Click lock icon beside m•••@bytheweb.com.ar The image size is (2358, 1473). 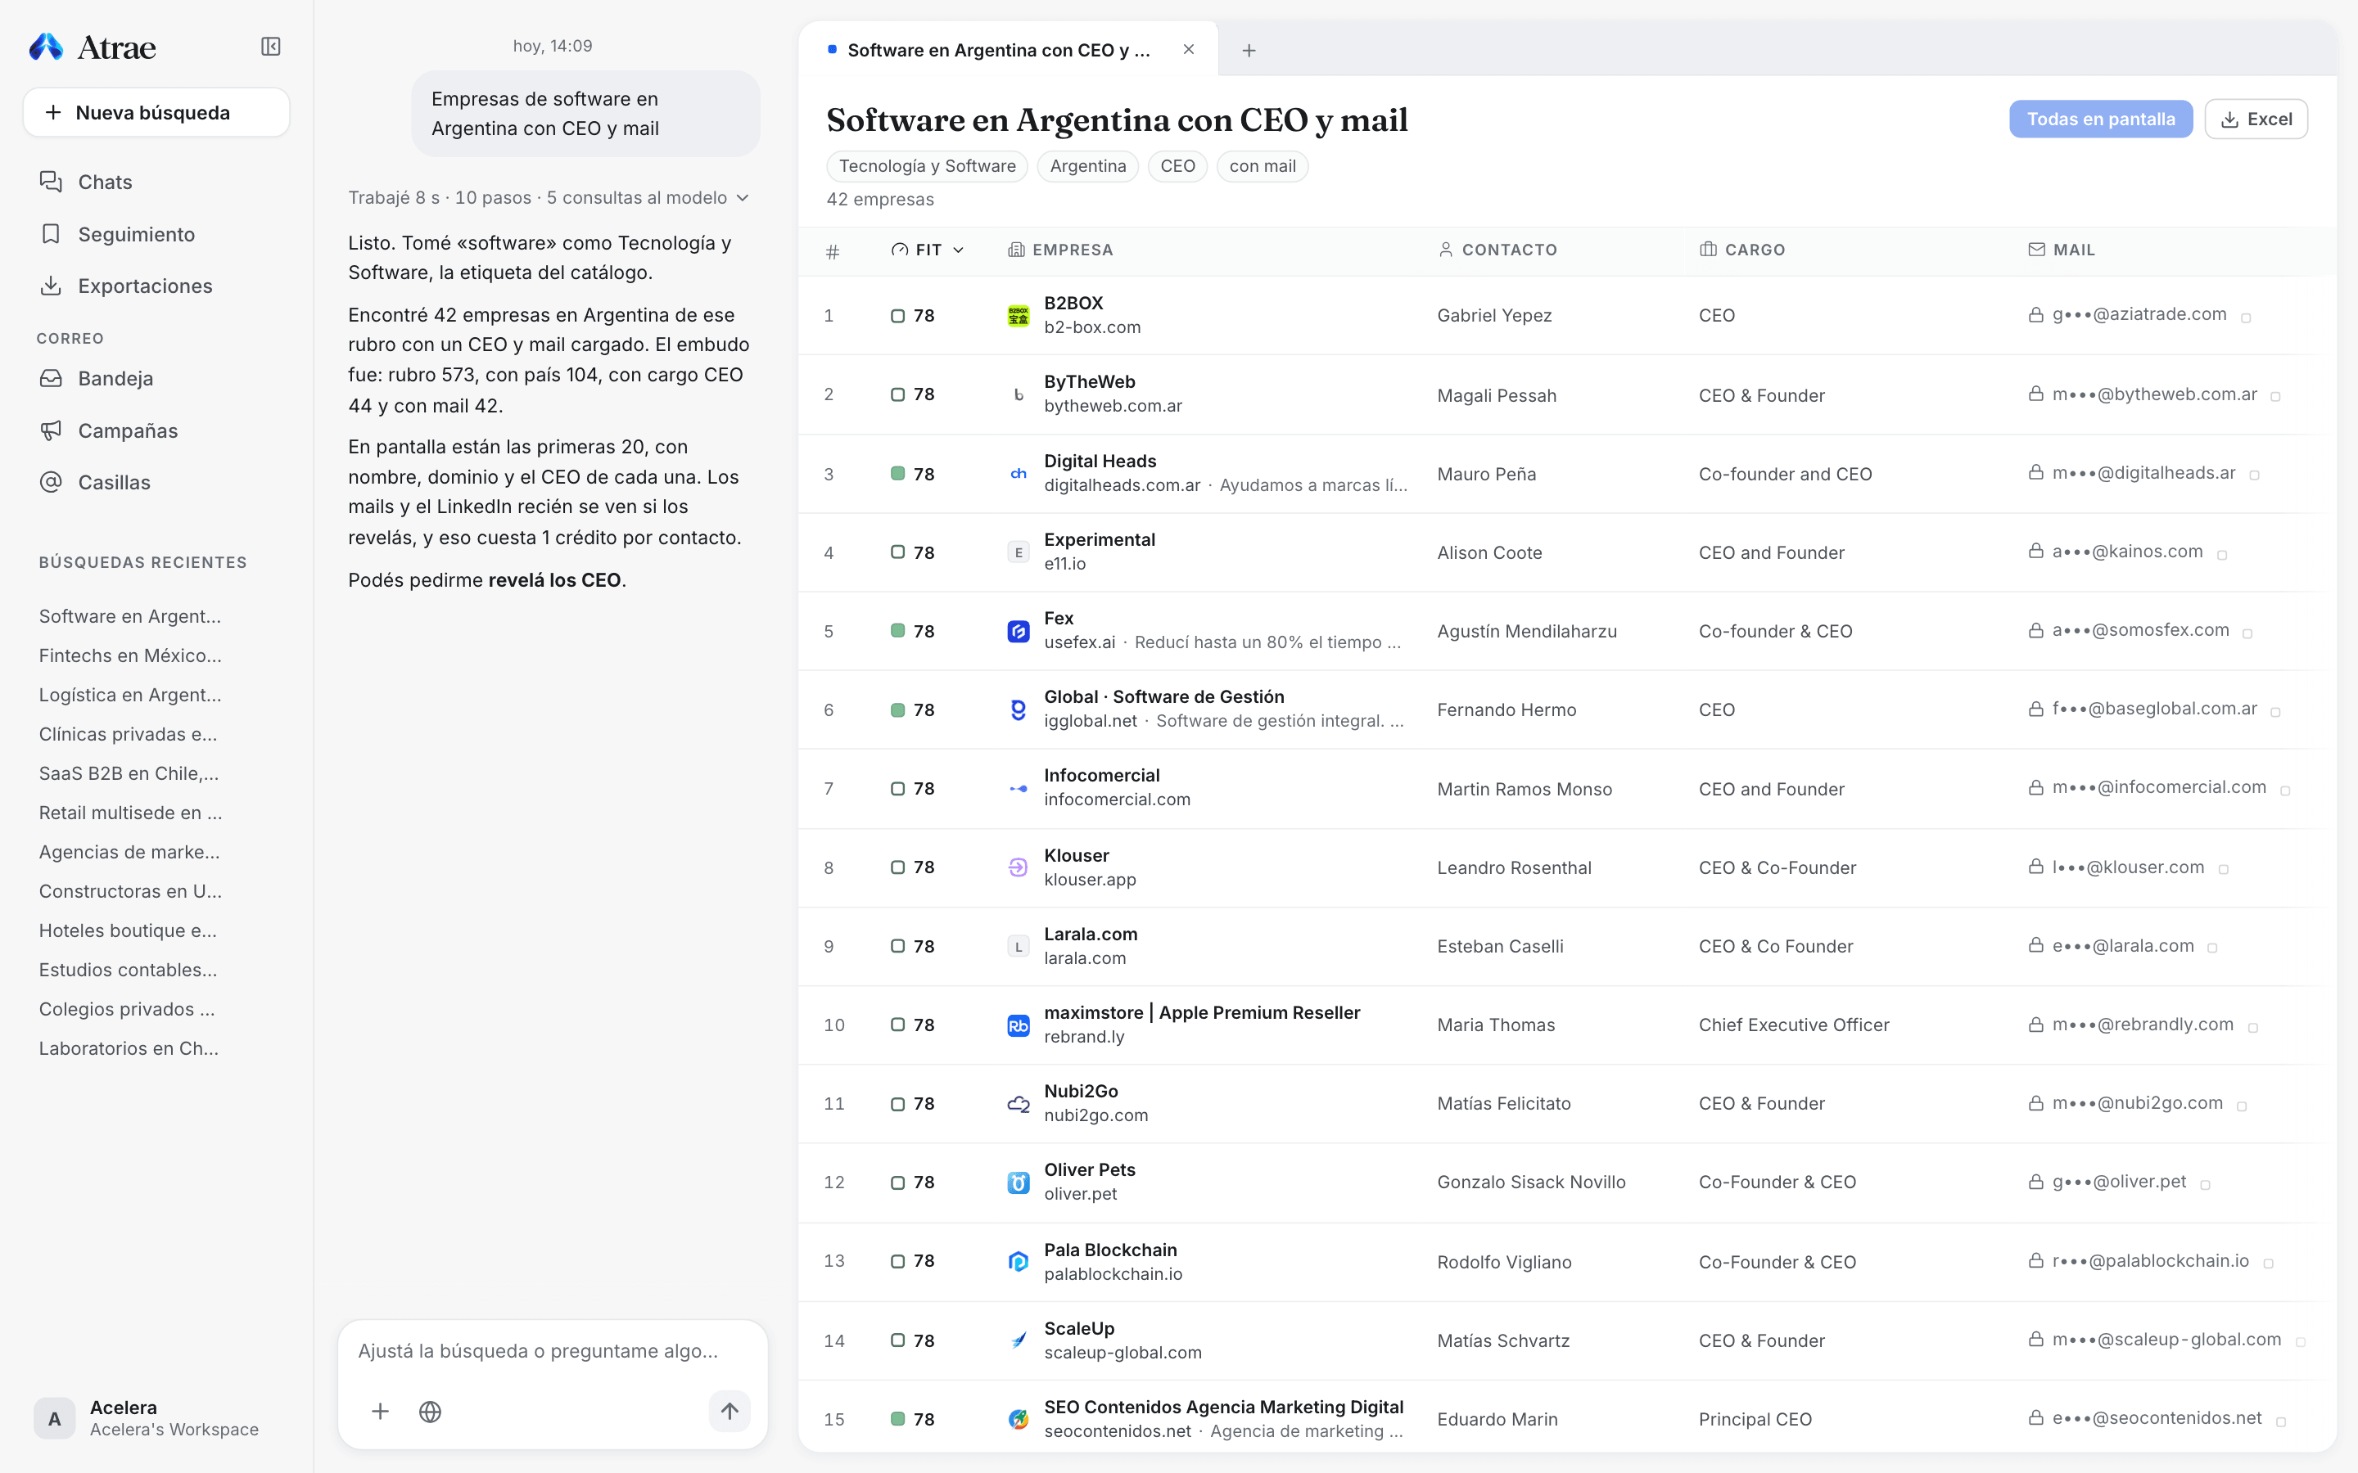click(x=2035, y=394)
